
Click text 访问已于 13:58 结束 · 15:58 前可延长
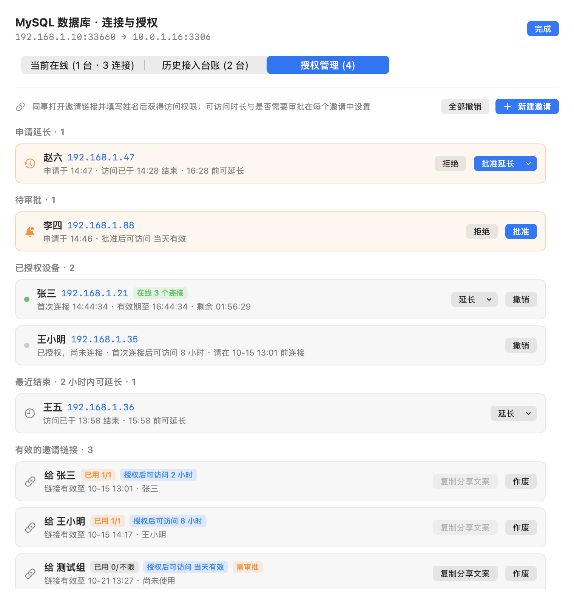[114, 421]
